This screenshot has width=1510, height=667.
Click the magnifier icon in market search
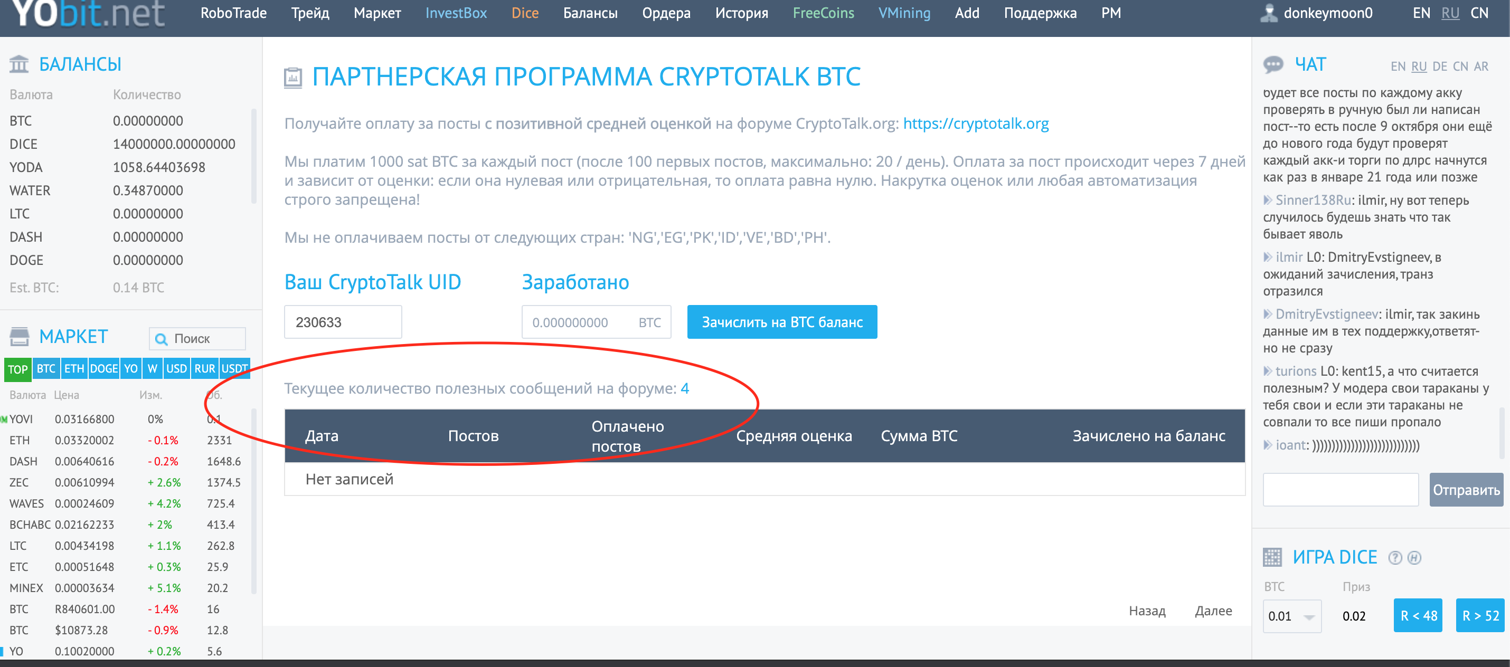click(x=161, y=339)
